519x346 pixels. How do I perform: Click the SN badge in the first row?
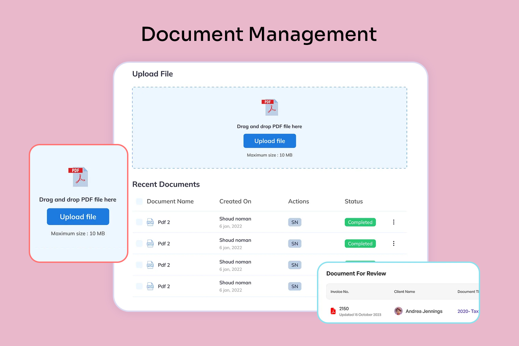pyautogui.click(x=295, y=222)
